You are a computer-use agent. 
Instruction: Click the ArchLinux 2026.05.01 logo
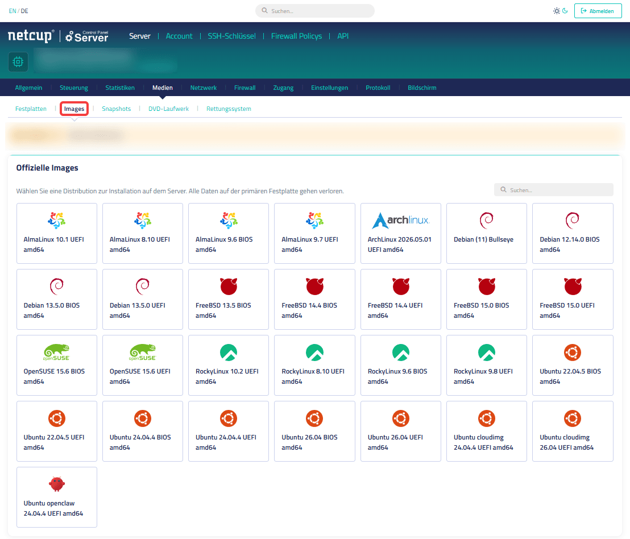[401, 220]
